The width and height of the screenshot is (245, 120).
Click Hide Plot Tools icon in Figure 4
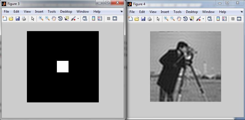(x=233, y=19)
